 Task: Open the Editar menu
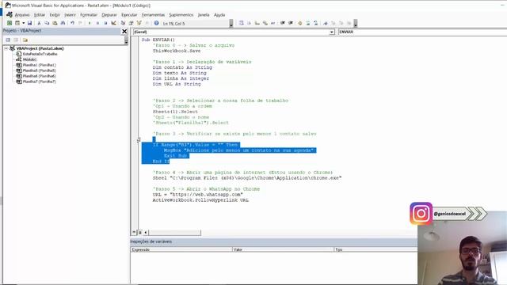40,15
